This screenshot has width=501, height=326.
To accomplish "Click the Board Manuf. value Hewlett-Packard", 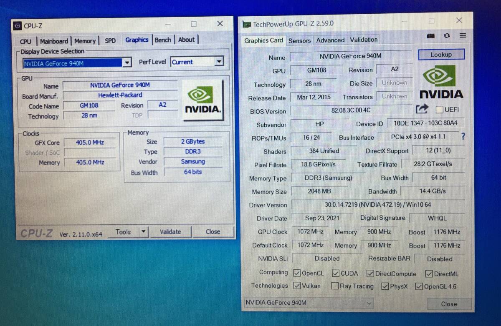I will click(x=120, y=95).
